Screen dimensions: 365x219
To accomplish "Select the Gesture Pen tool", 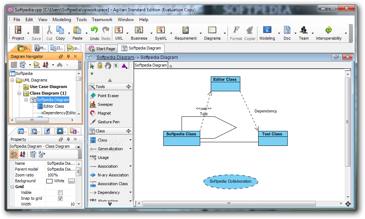I will pos(105,122).
